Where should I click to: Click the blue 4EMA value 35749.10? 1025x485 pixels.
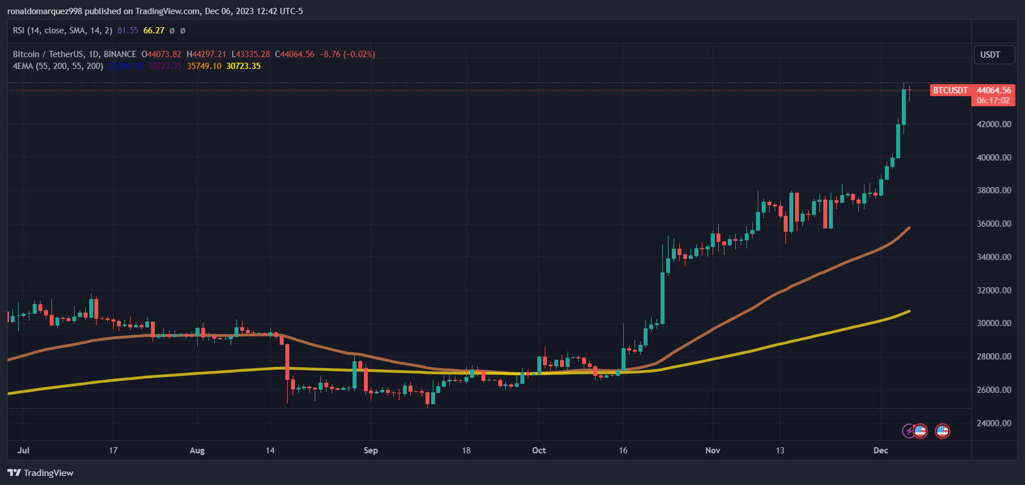point(126,66)
